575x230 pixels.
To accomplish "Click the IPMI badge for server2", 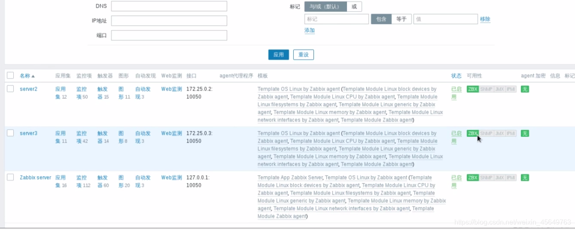I will (511, 89).
